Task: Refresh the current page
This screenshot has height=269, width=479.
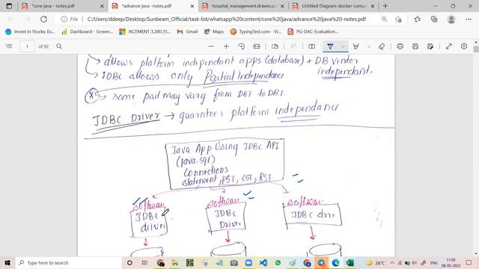Action: [x=43, y=19]
